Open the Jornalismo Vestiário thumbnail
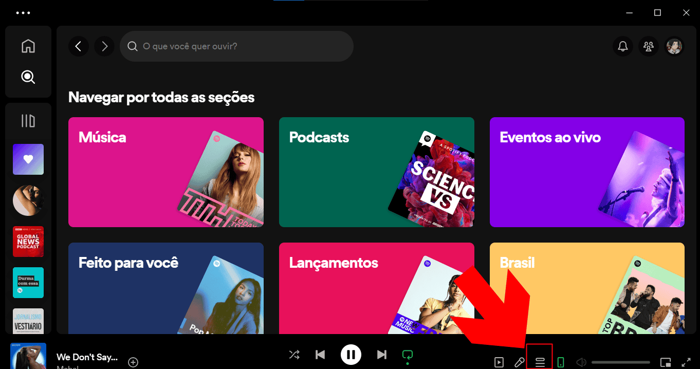The width and height of the screenshot is (700, 369). 28,321
